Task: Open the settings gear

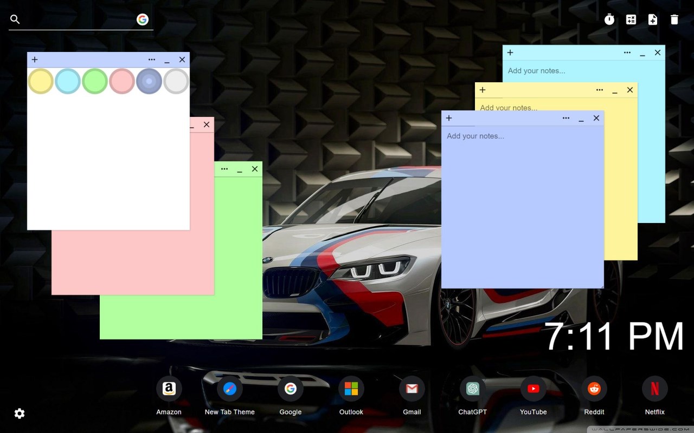Action: coord(20,414)
